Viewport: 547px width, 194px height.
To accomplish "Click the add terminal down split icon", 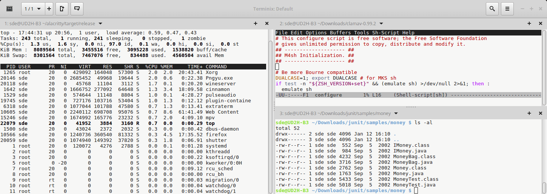I will [x=77, y=8].
